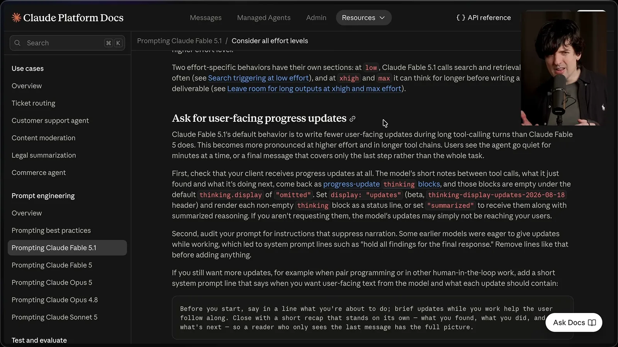Focus the Search docs field
The width and height of the screenshot is (618, 347).
(x=67, y=43)
